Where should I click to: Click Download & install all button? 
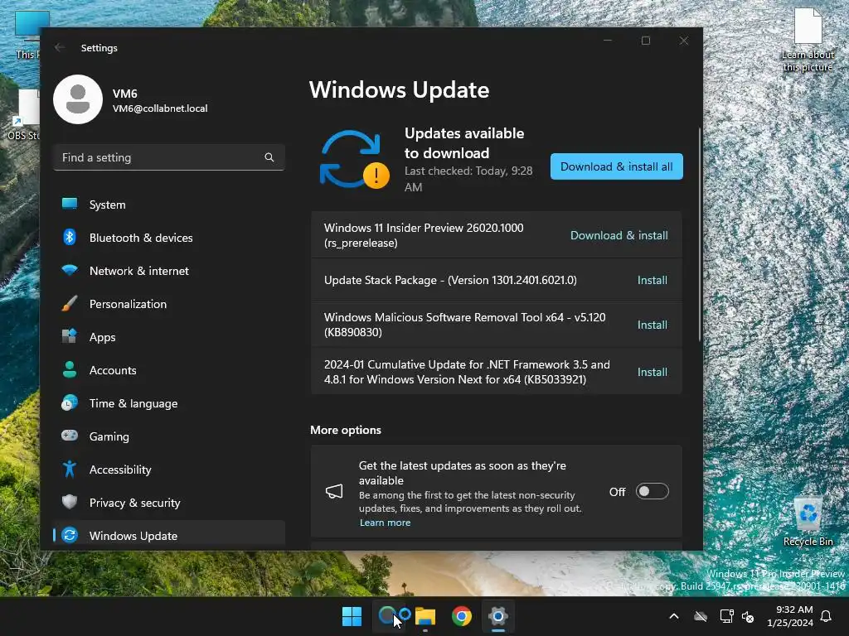(617, 166)
